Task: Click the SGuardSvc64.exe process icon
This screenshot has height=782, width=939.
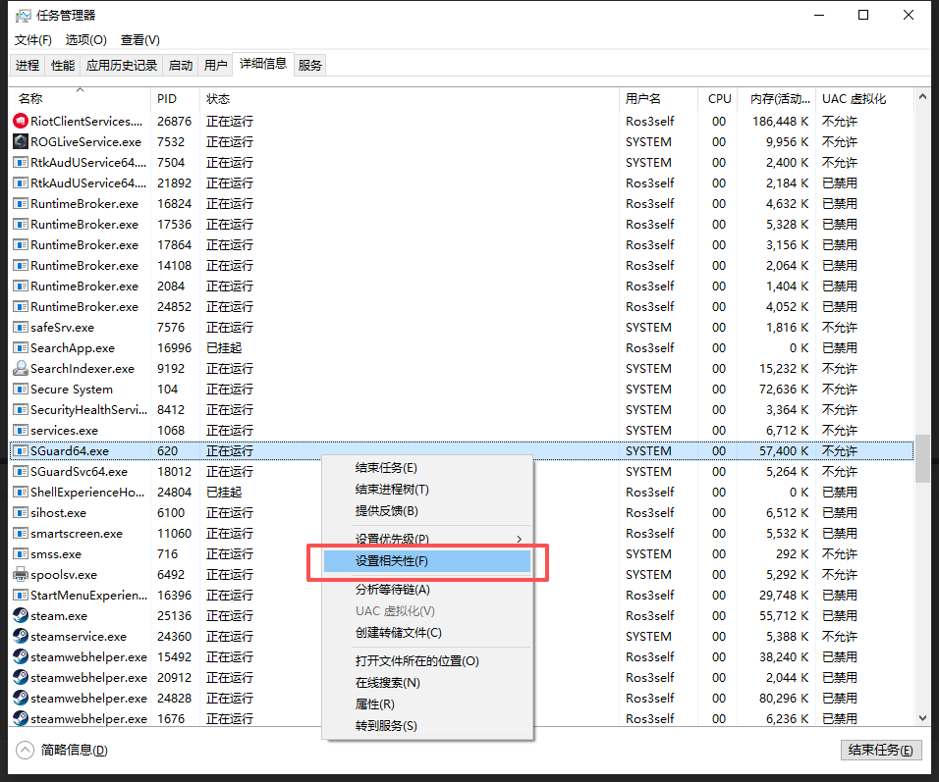Action: point(21,472)
